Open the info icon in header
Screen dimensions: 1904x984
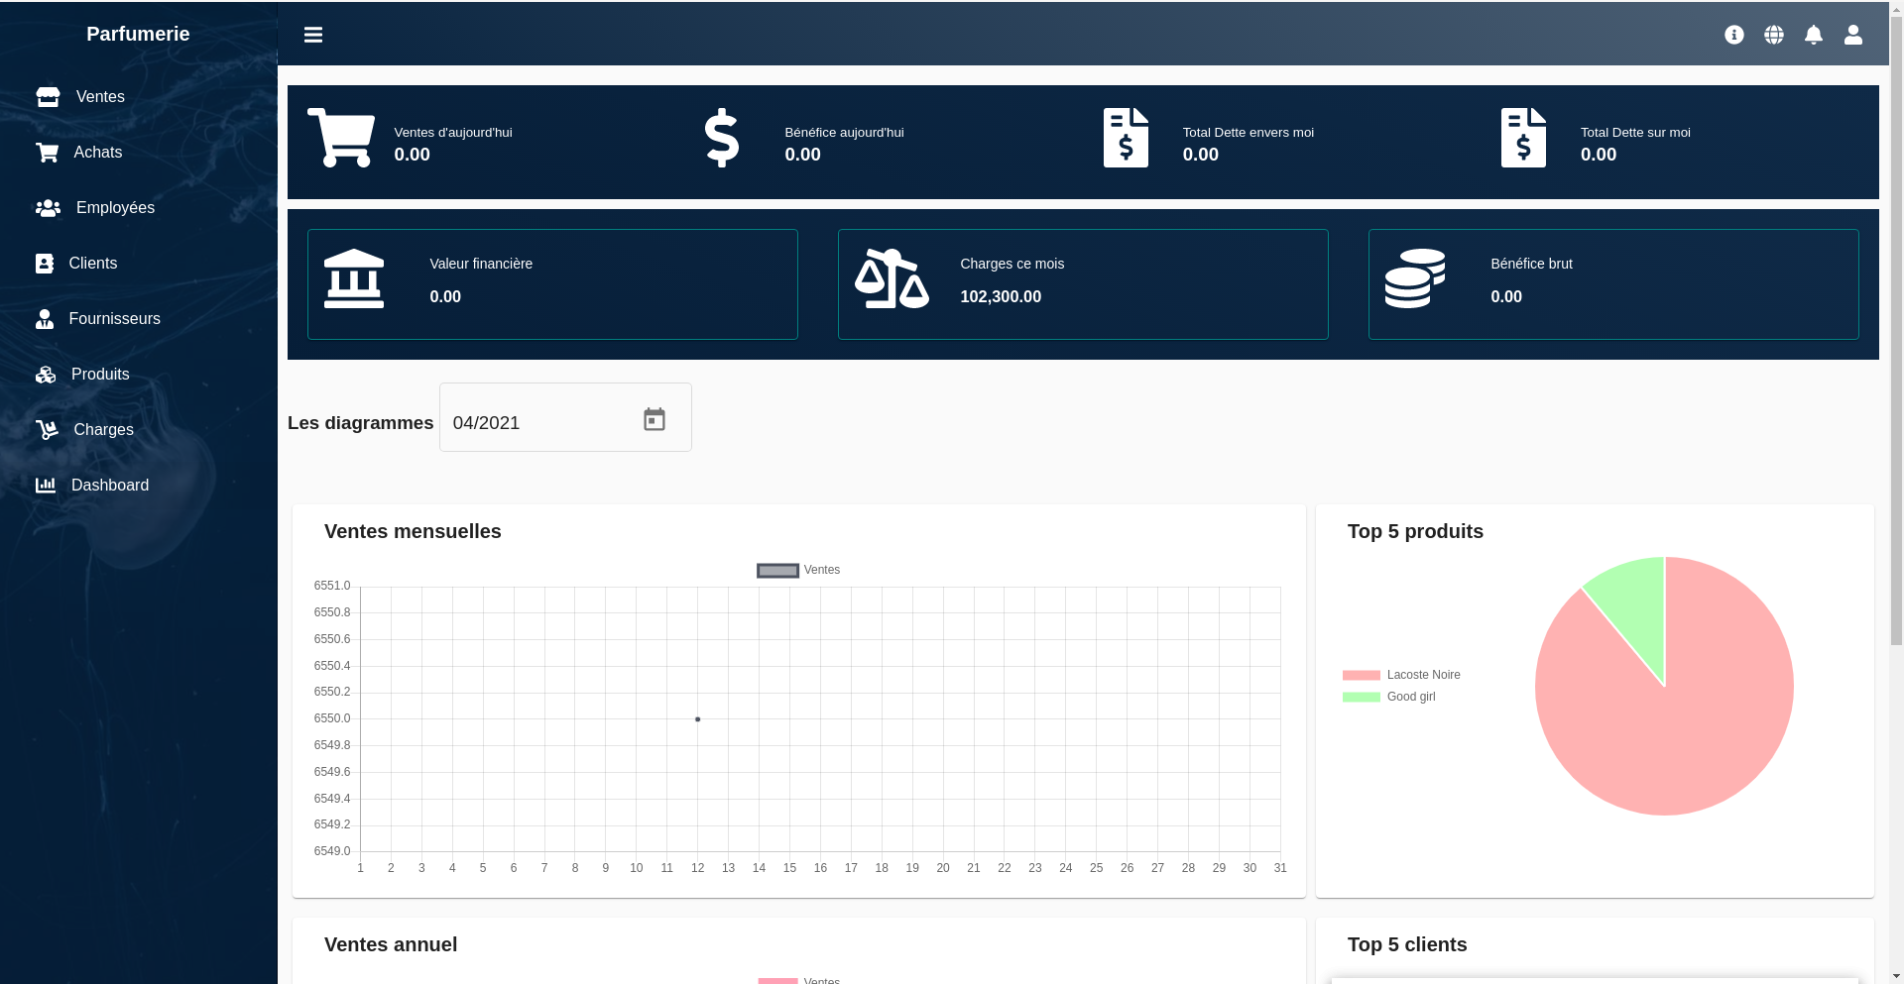coord(1734,35)
